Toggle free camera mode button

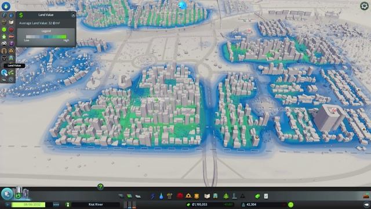click(366, 204)
